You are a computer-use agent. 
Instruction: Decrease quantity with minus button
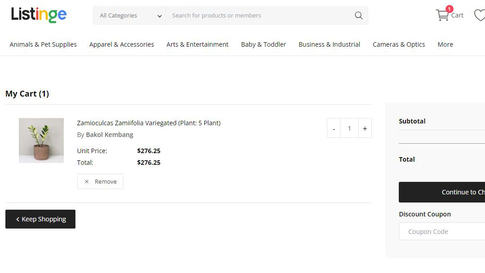point(334,128)
